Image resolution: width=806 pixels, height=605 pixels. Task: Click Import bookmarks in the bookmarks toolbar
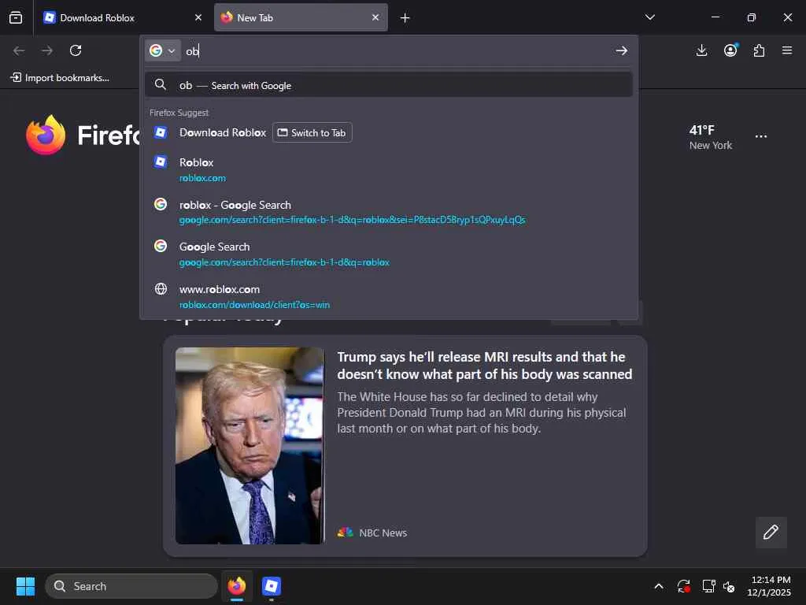(60, 78)
